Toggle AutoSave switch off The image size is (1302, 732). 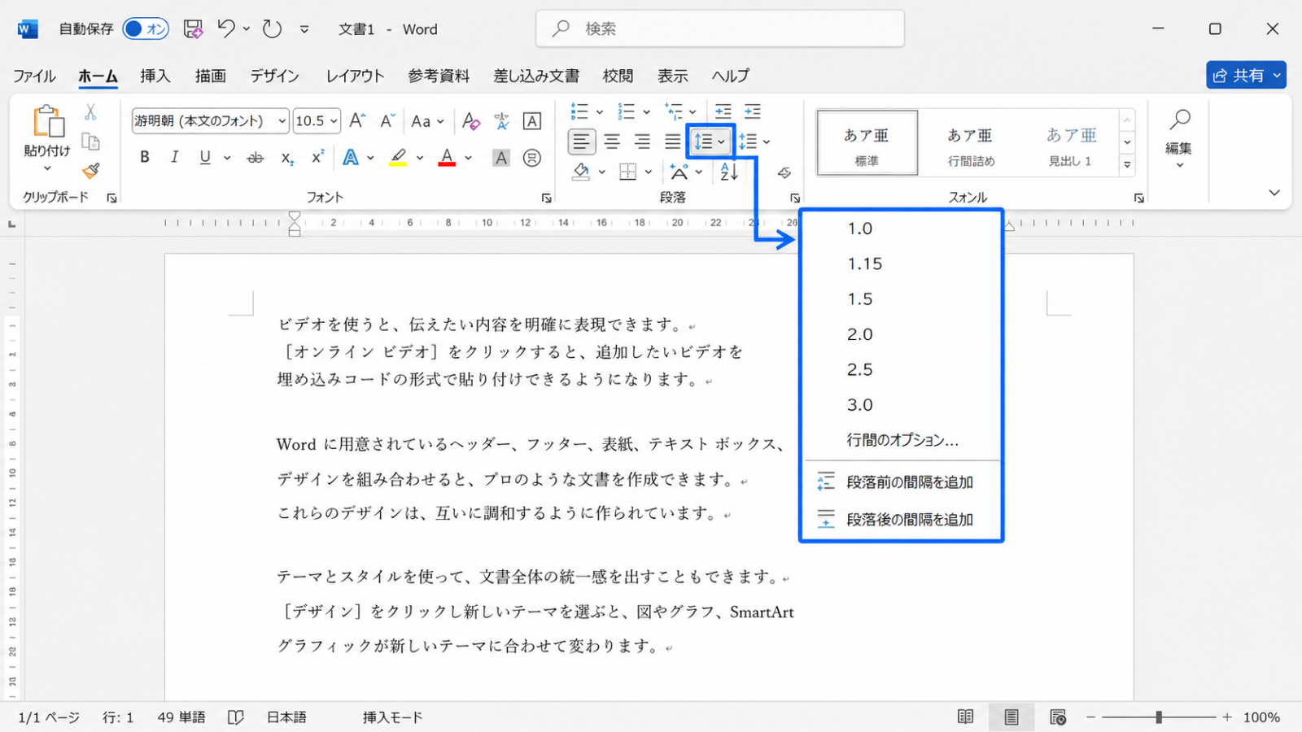tap(146, 29)
